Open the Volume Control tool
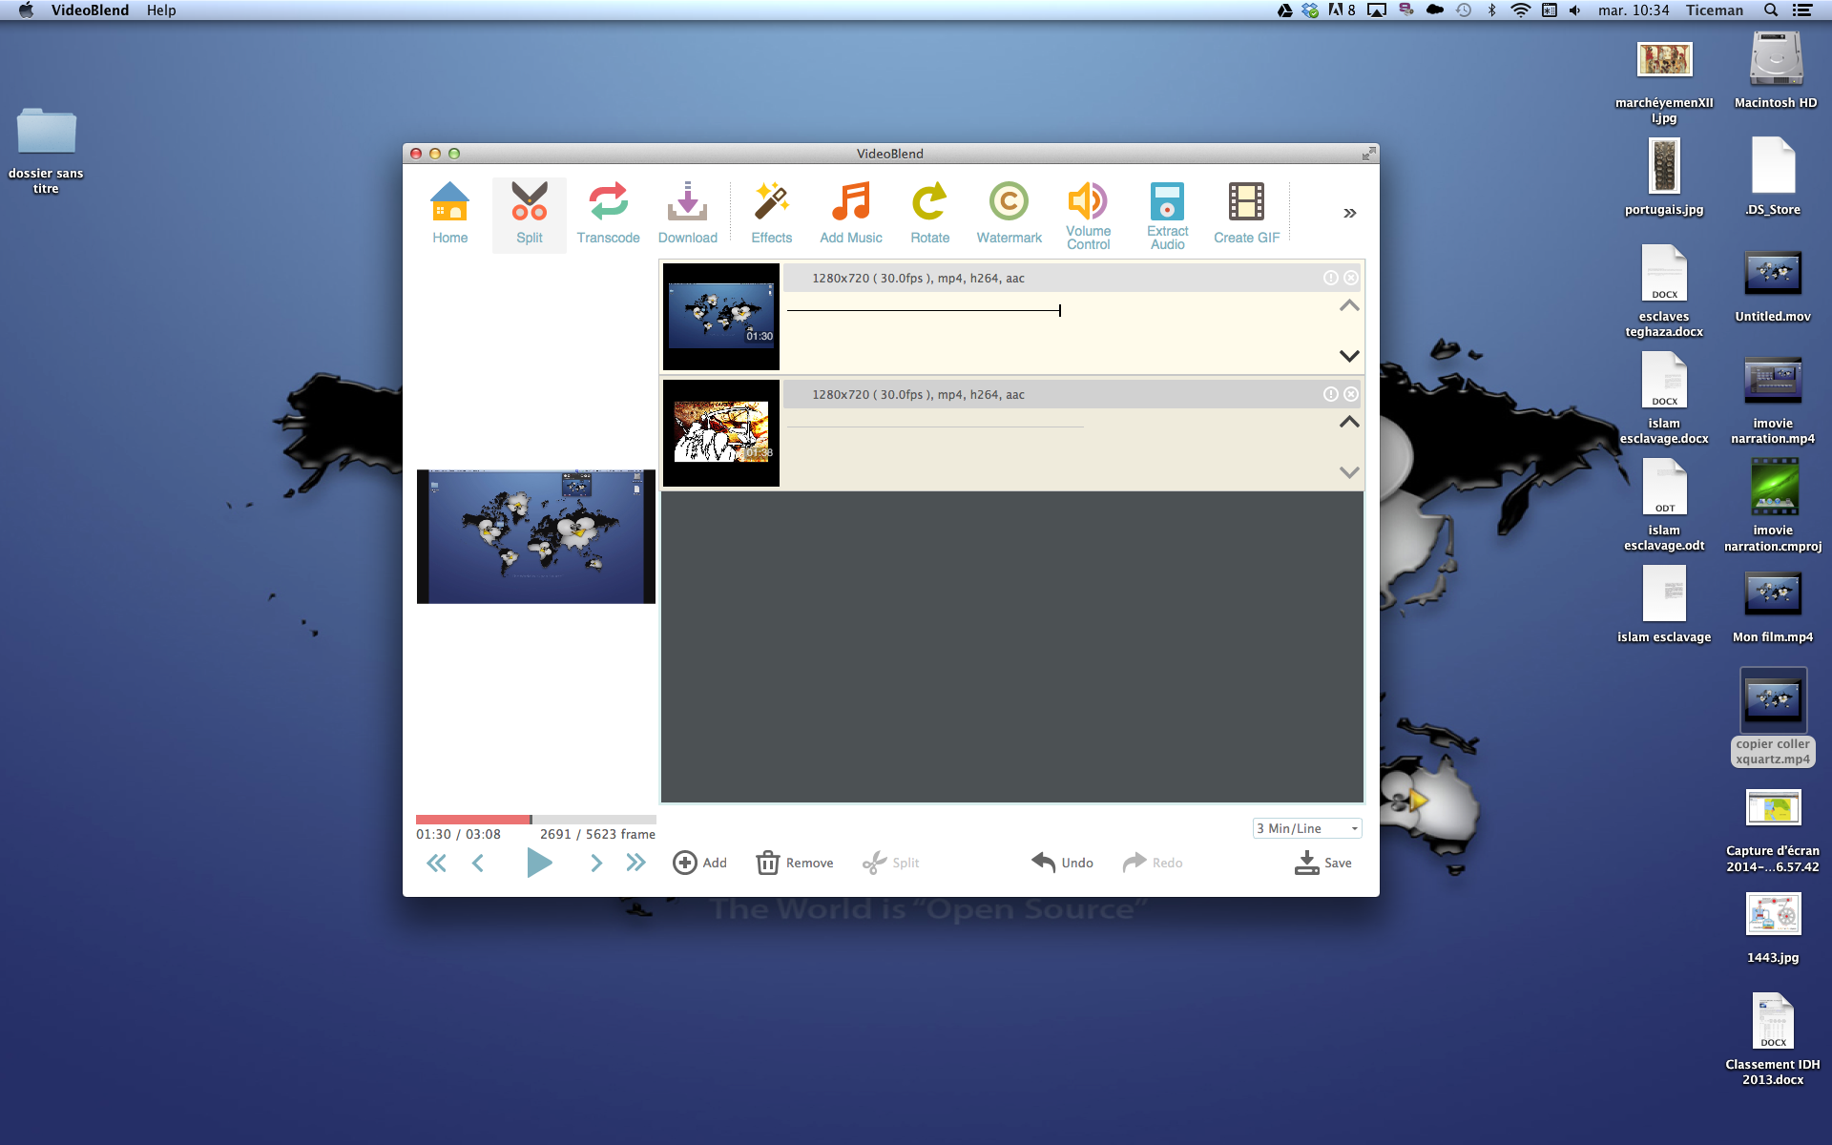This screenshot has width=1832, height=1145. 1088,216
